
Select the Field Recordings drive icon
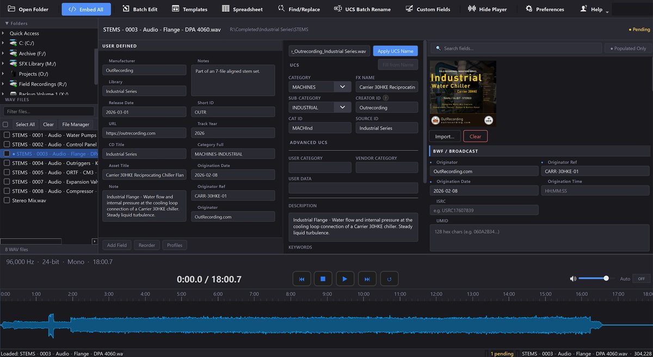(x=13, y=84)
